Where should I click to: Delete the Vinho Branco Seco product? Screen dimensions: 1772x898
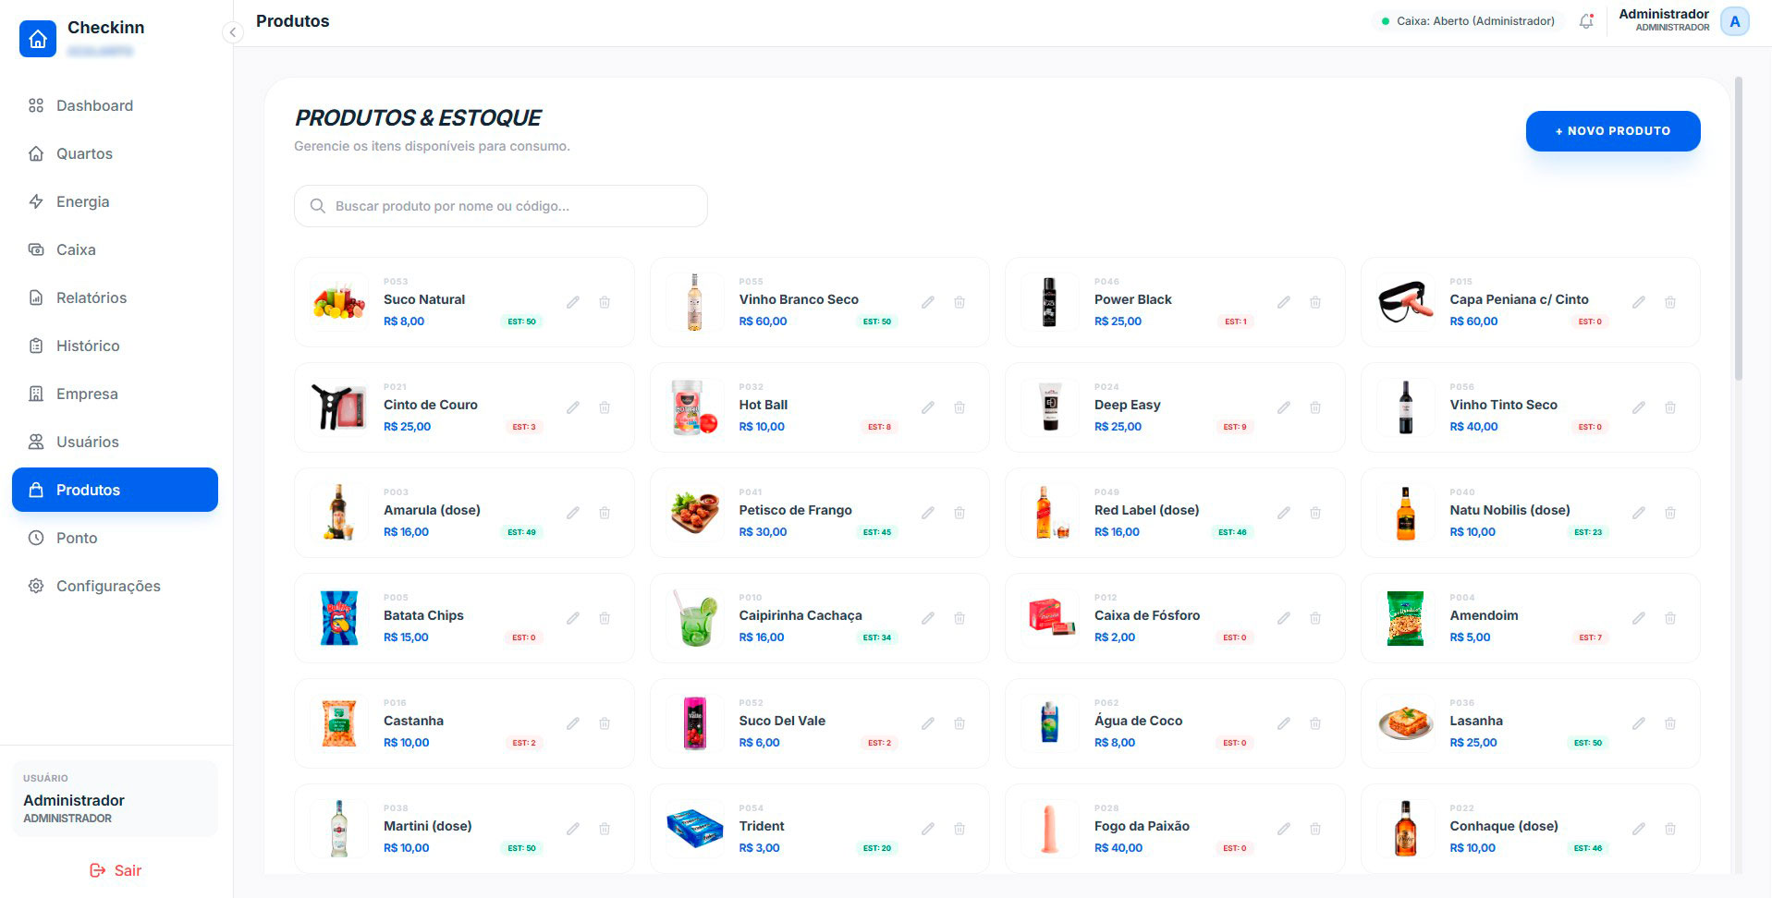(x=959, y=302)
